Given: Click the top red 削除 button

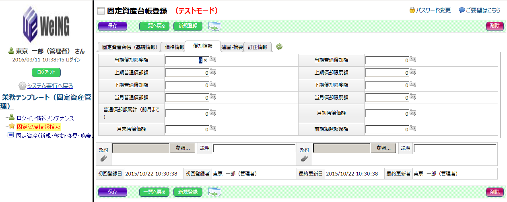Looking at the screenshot, I should pos(495,26).
